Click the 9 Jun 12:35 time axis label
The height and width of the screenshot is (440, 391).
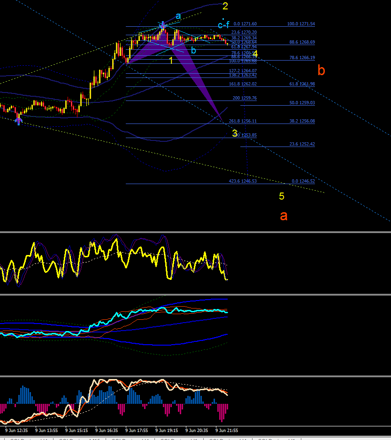coord(16,431)
